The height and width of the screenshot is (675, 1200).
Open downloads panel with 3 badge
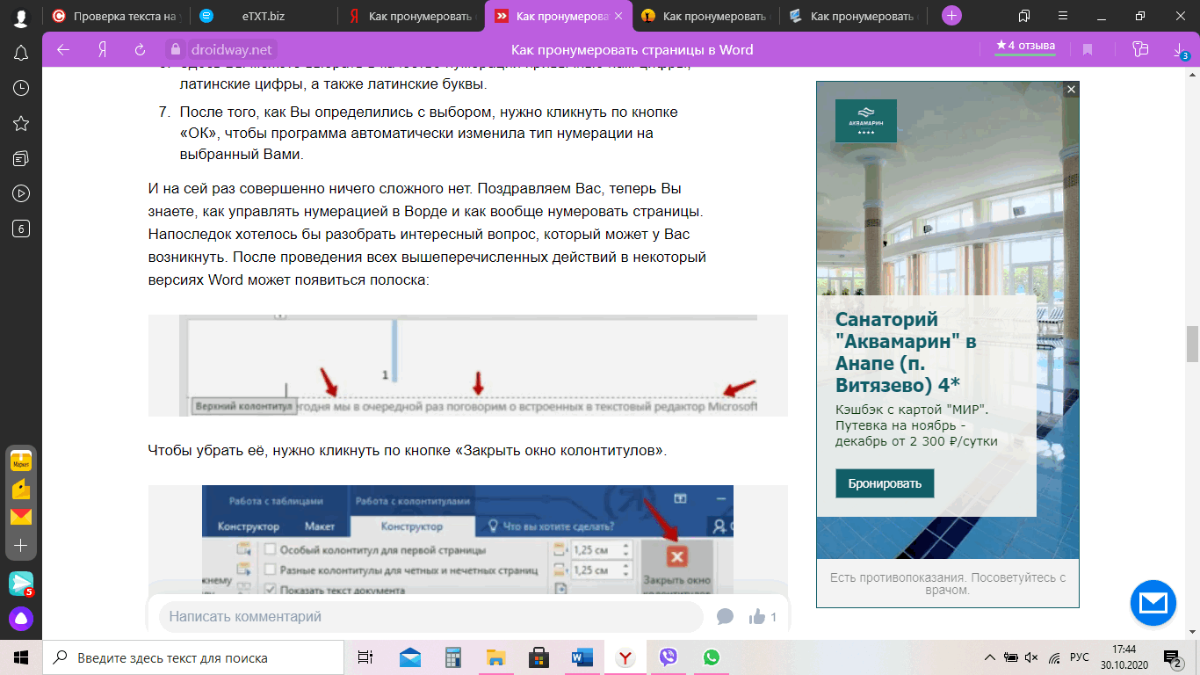1180,50
